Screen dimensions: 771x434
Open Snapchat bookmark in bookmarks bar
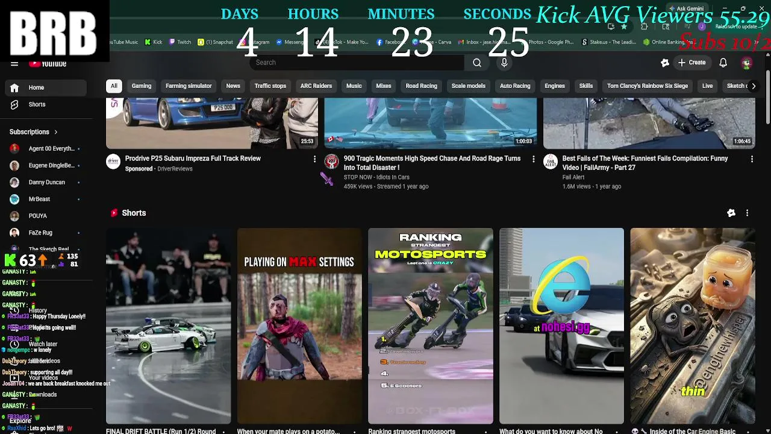coord(215,42)
